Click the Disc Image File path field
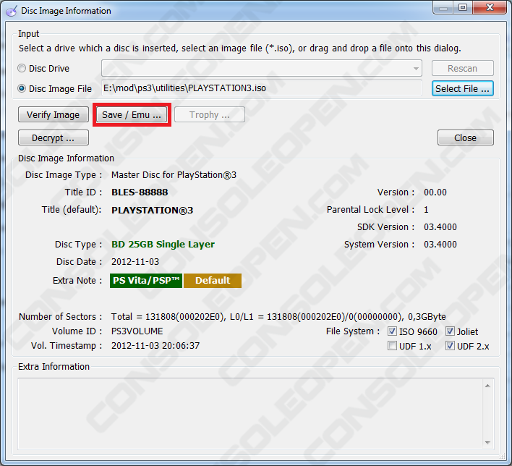The width and height of the screenshot is (512, 466). tap(262, 88)
